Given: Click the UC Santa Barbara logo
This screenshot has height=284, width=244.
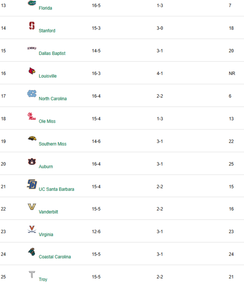Looking at the screenshot, I should click(x=32, y=184).
